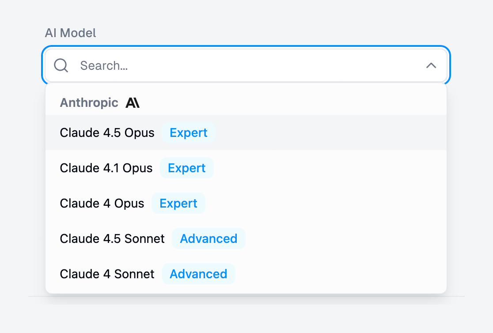
Task: Click the magnifying glass search icon
Action: click(x=61, y=66)
